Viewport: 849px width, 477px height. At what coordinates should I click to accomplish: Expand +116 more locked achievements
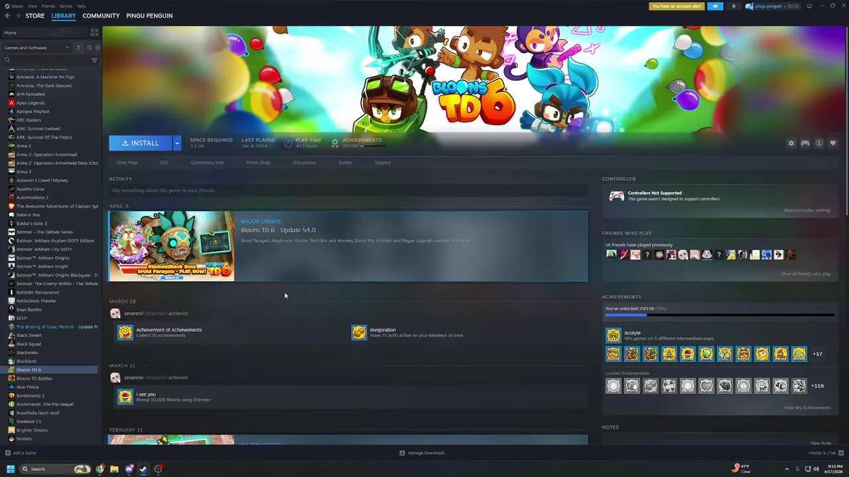tap(817, 386)
